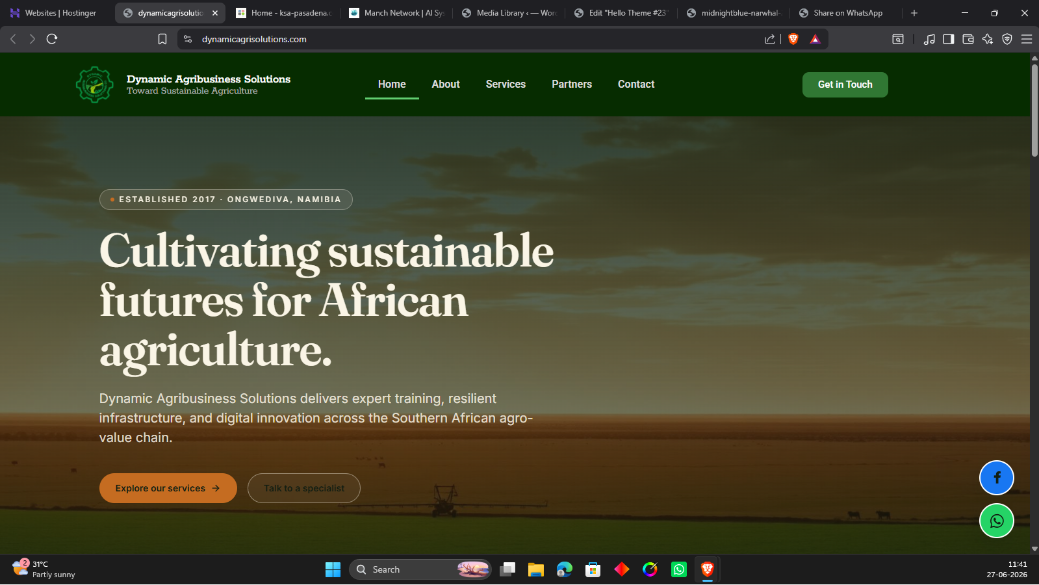Click the page vertical scrollbar thumb

point(1034,109)
